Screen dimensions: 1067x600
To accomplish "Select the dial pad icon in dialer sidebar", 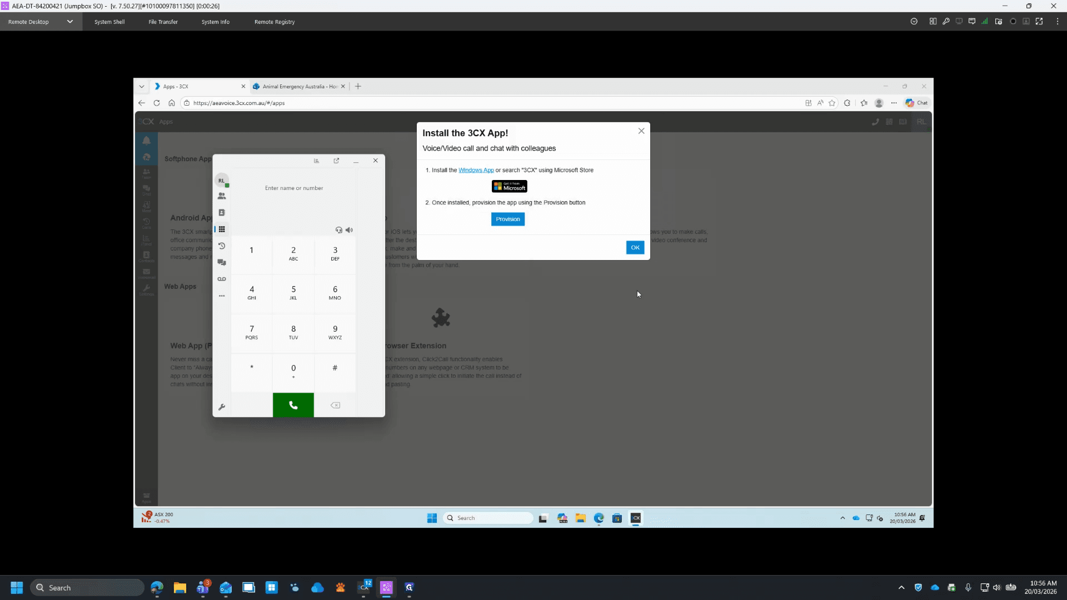I will pos(222,229).
